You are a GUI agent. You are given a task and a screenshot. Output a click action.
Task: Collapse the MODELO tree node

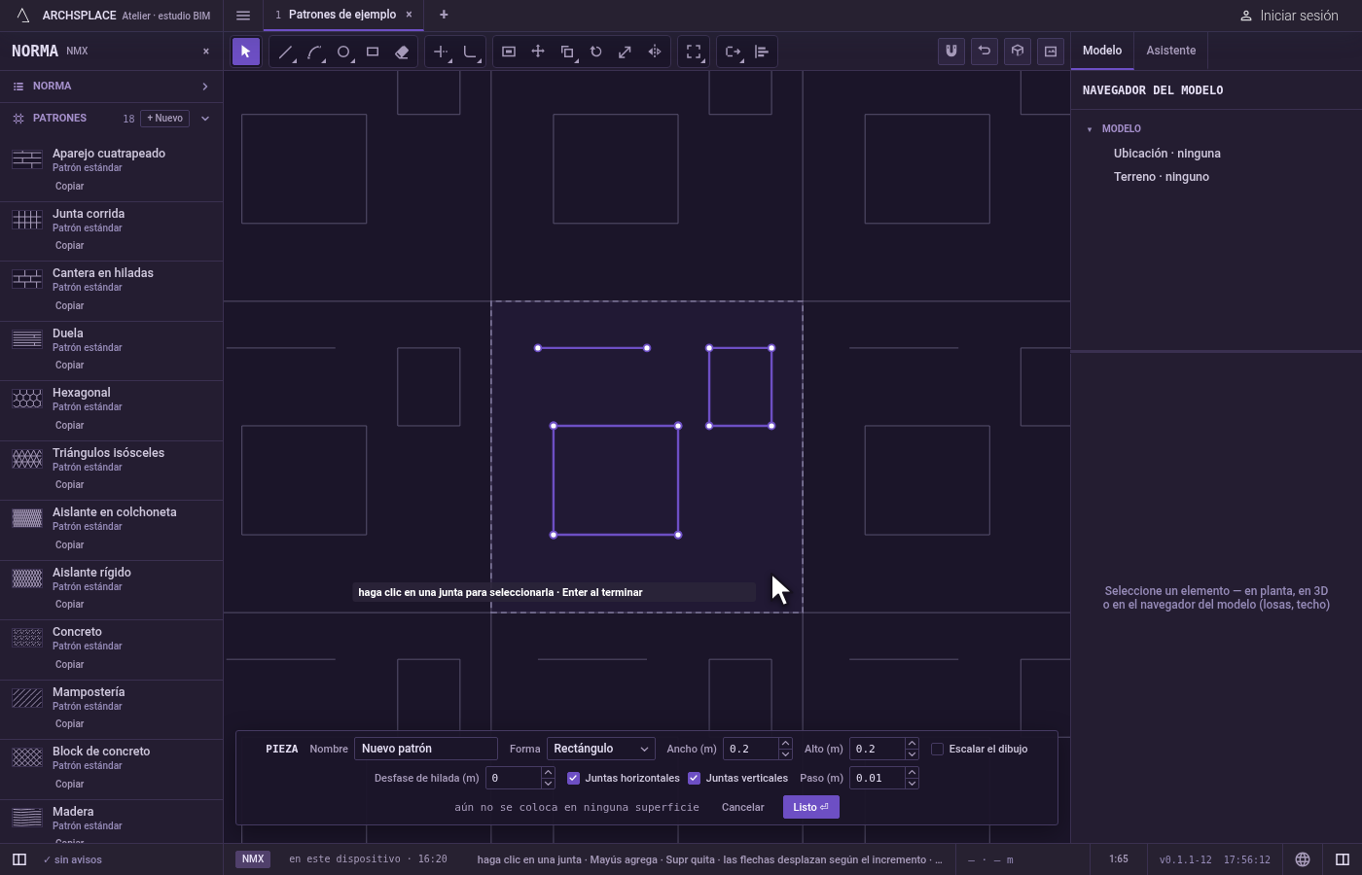point(1090,128)
